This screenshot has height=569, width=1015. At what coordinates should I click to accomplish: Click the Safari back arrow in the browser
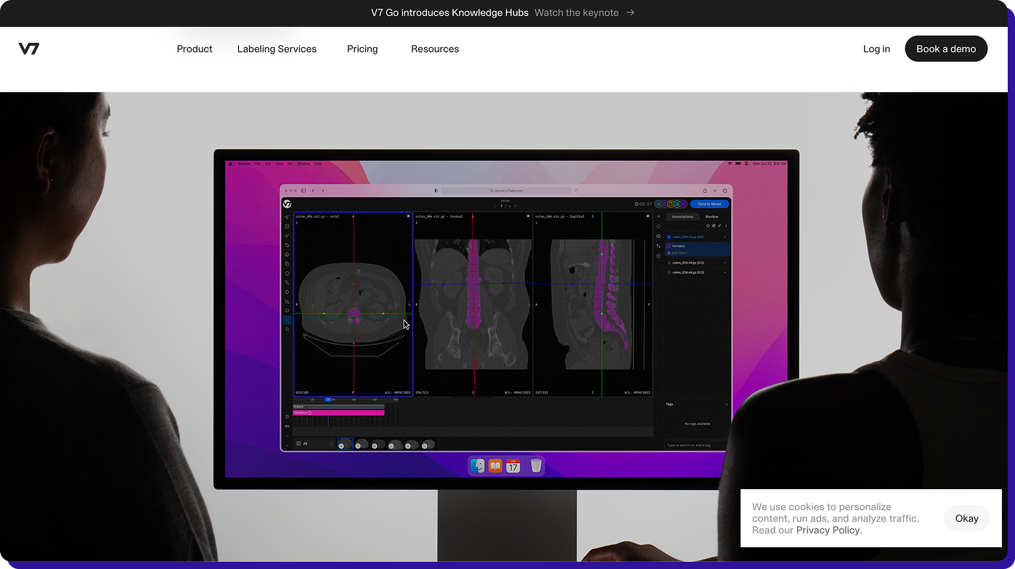pos(313,191)
